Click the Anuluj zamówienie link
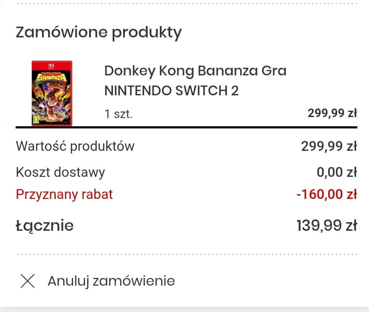This screenshot has height=312, width=369. (111, 281)
